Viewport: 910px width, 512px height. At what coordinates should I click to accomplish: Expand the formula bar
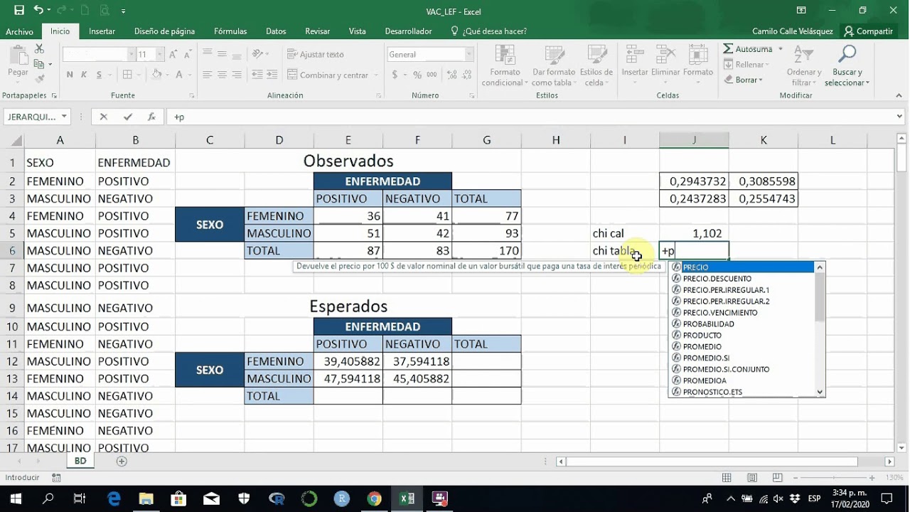[900, 117]
